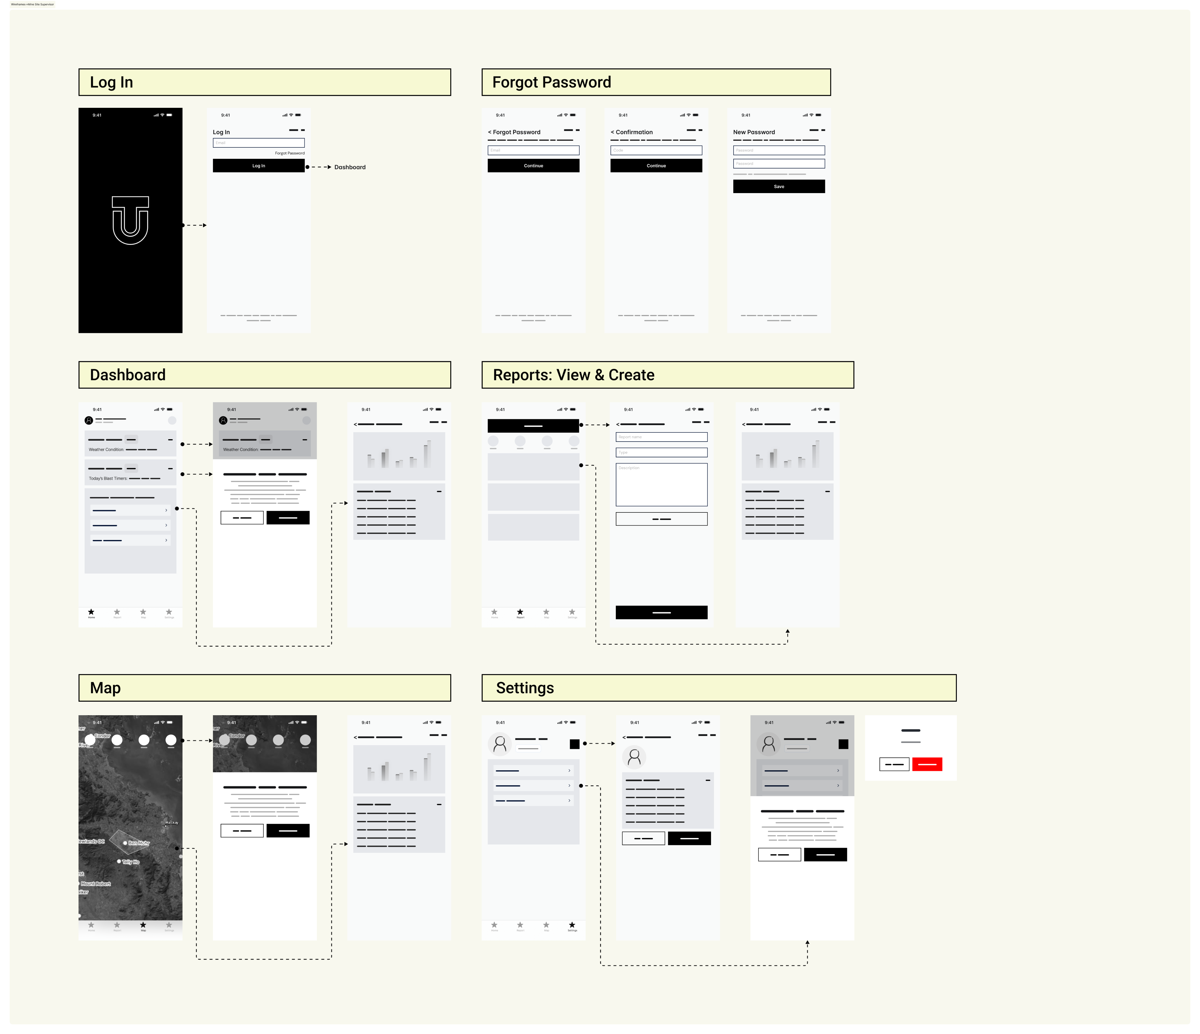
Task: Click the Description text area in the report form
Action: coord(661,484)
